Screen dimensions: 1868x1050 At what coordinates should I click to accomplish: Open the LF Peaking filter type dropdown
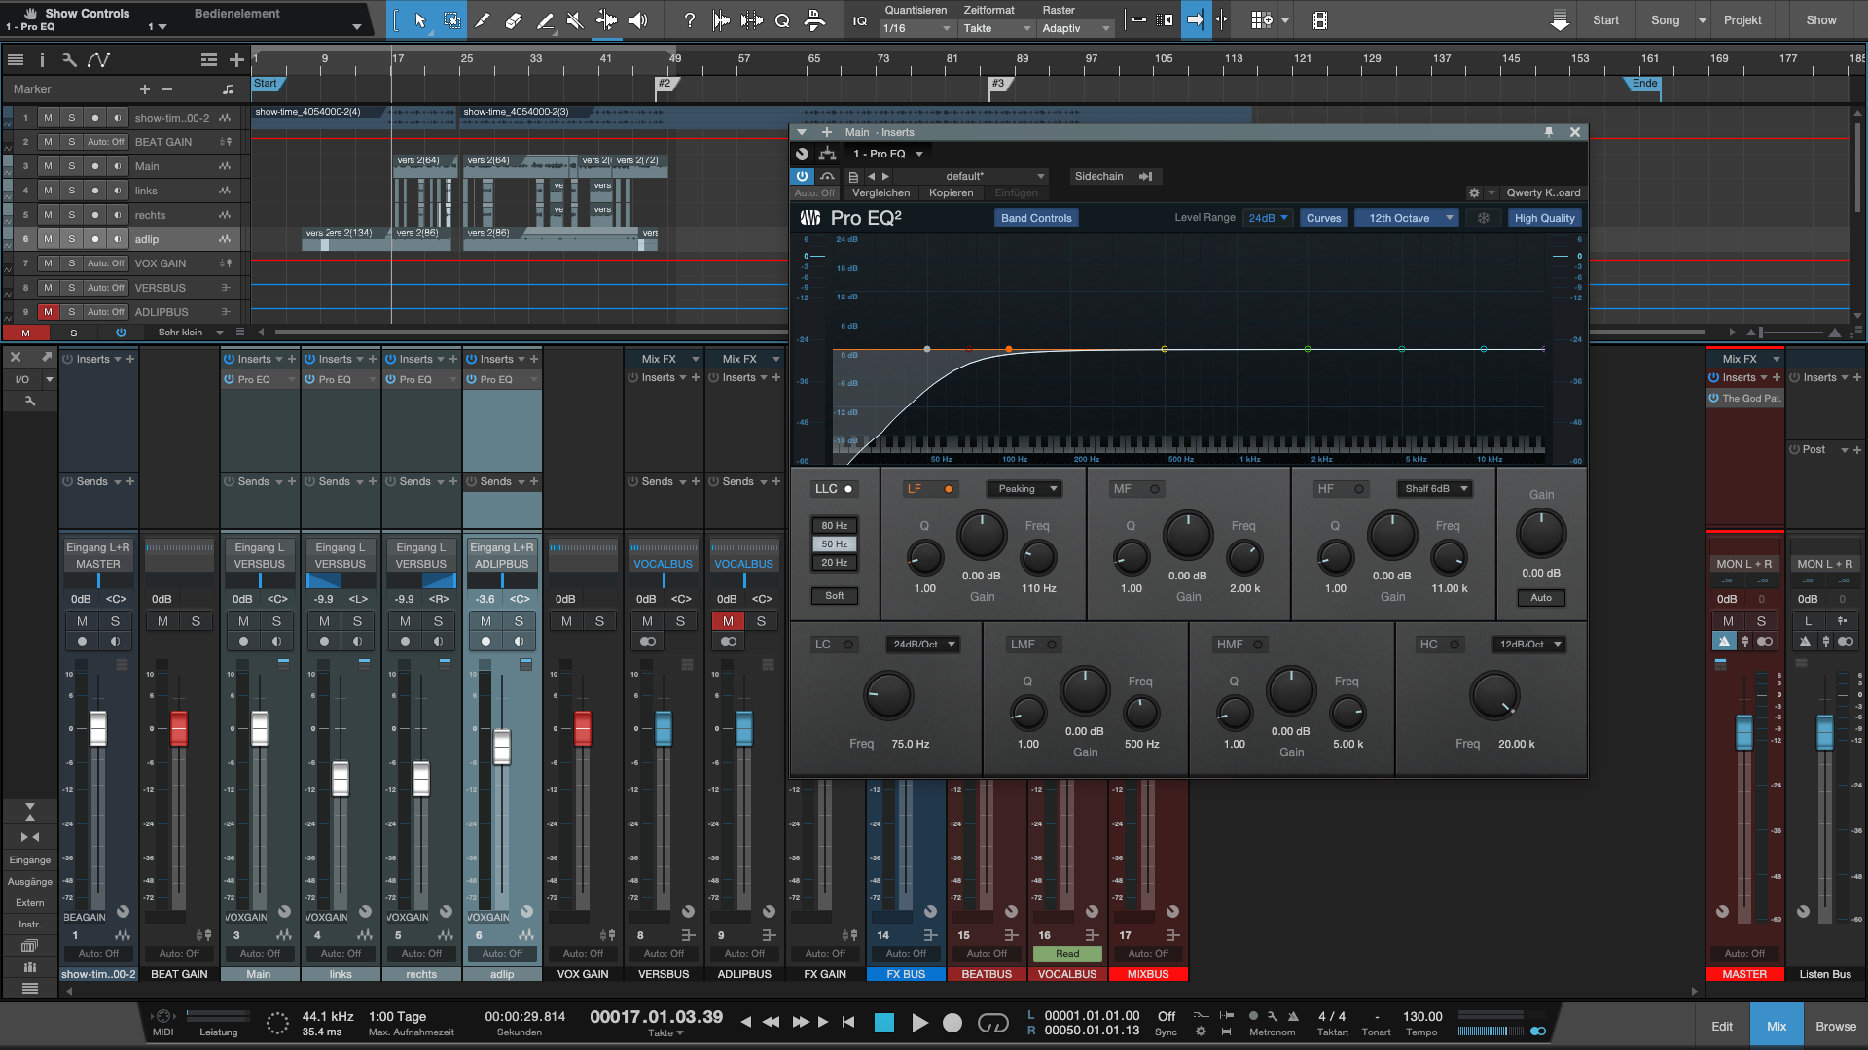(x=1024, y=489)
